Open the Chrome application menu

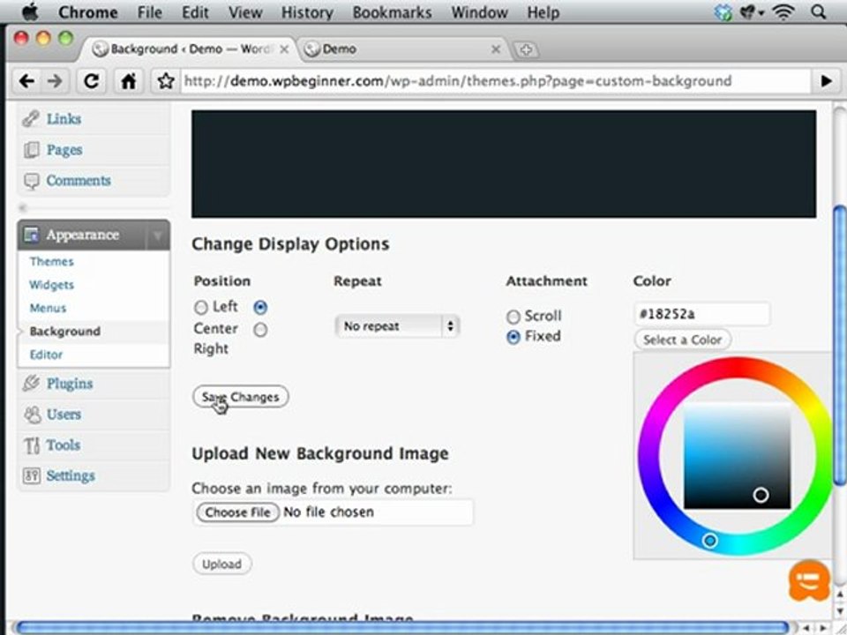click(x=88, y=11)
